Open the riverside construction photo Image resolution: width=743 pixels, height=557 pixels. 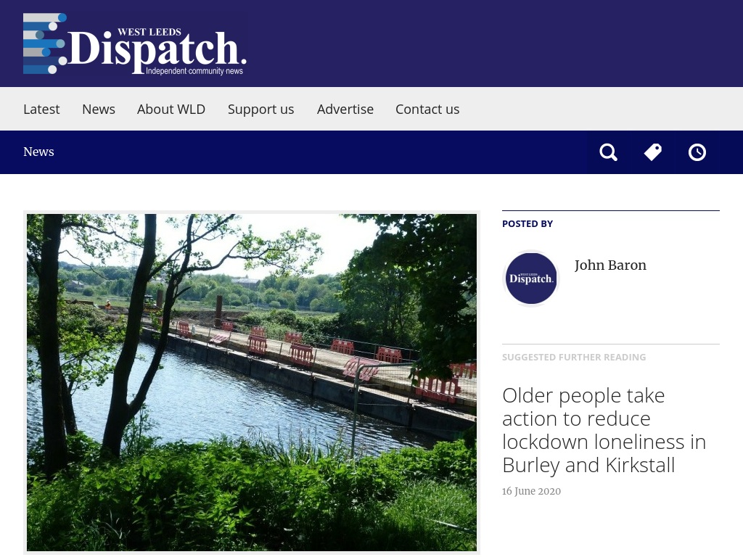[x=252, y=382]
